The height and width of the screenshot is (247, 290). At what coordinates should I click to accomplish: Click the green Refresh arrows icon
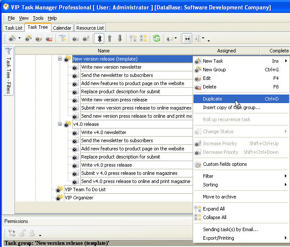(157, 38)
